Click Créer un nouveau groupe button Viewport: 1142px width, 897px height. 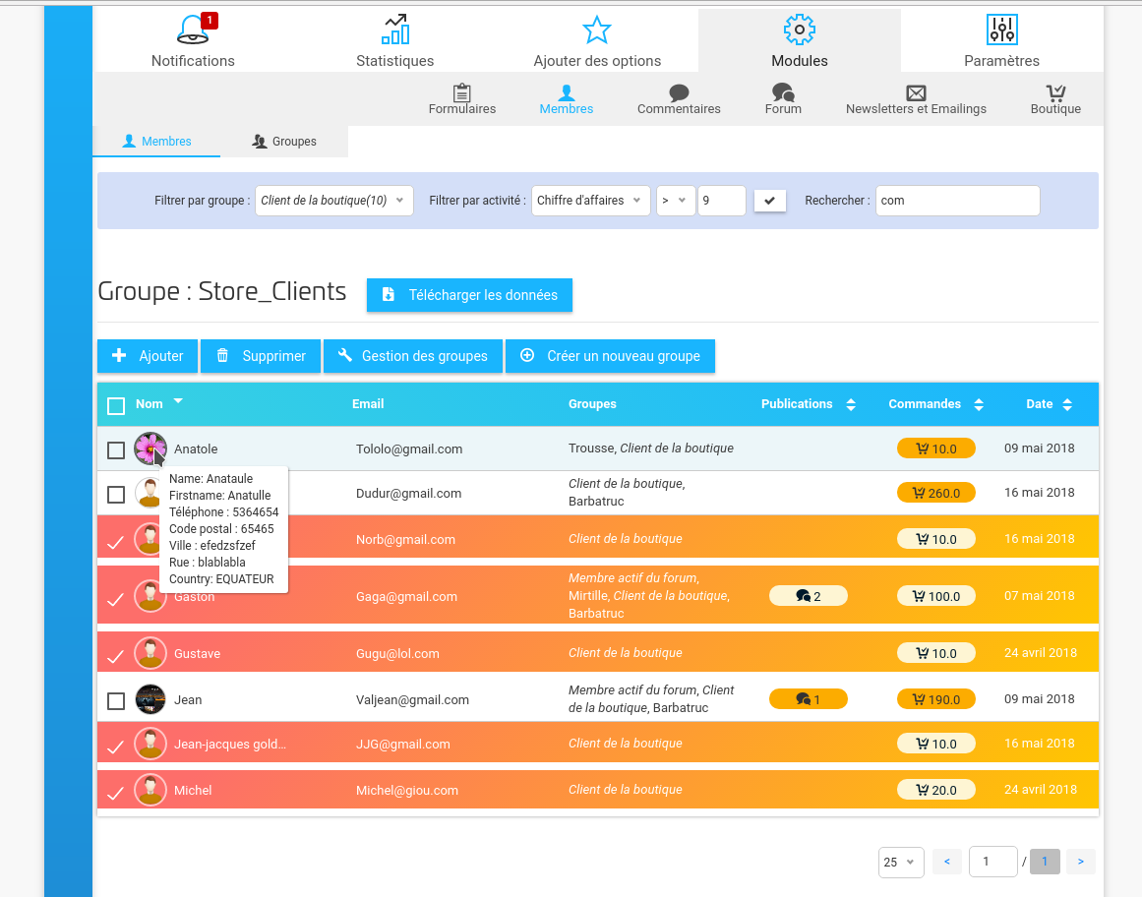click(610, 356)
